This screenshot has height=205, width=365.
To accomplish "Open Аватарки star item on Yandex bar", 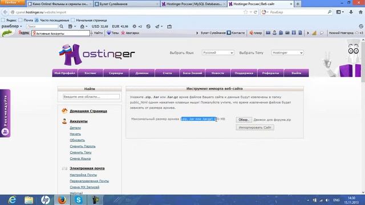I will coord(130,33).
